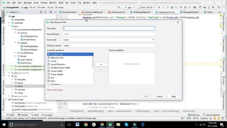Screen dimensions: 227x128
Task: Expand the LocalDatabase package
Action: [15, 53]
